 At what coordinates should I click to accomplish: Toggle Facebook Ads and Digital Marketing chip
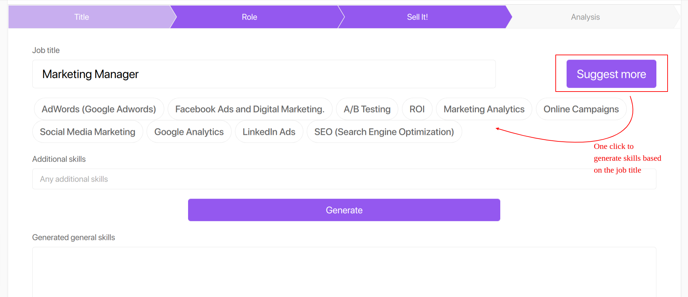coord(250,109)
